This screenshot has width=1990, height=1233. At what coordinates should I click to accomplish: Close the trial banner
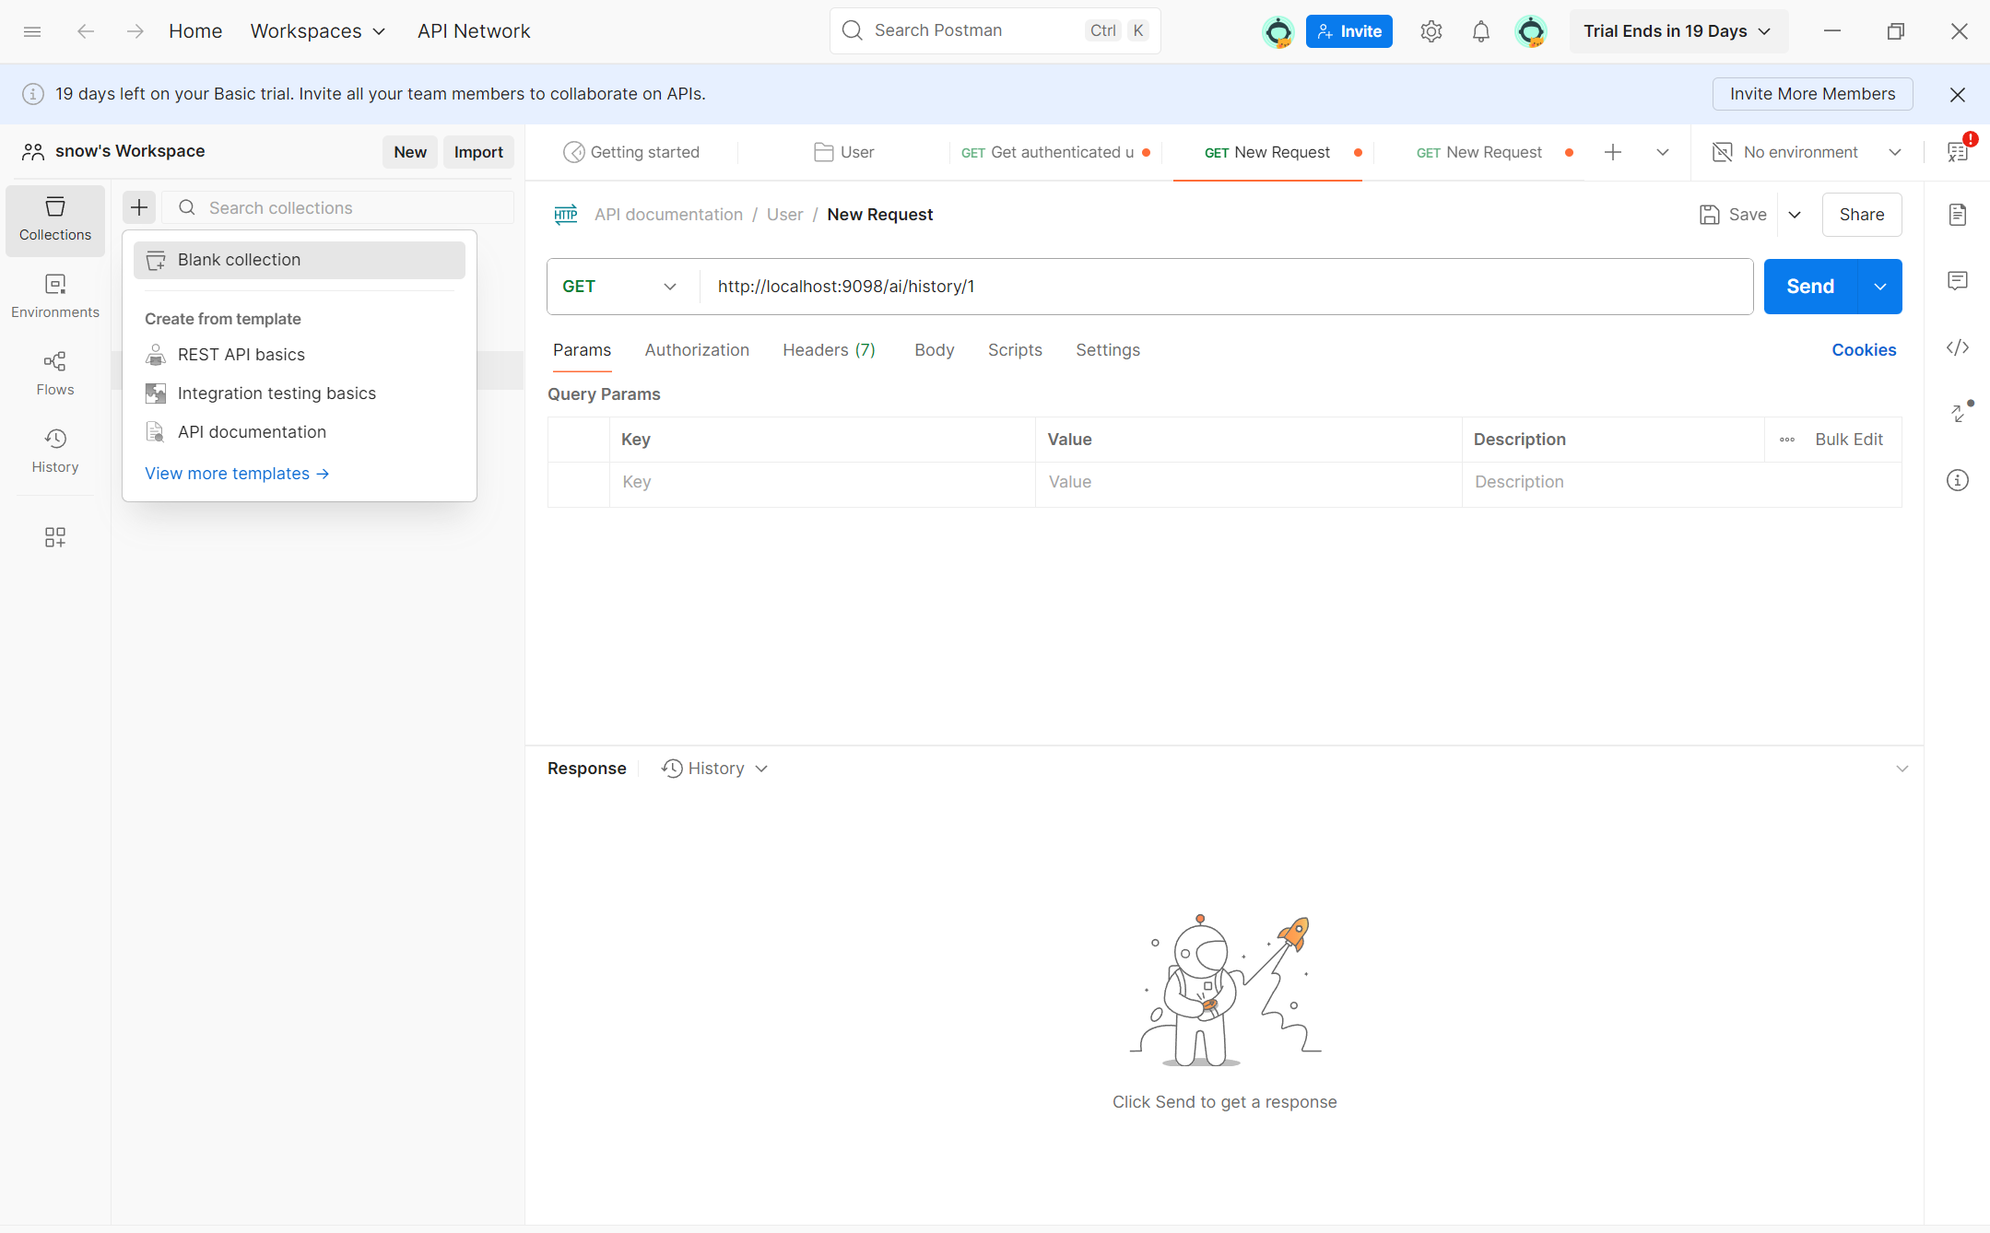coord(1958,94)
